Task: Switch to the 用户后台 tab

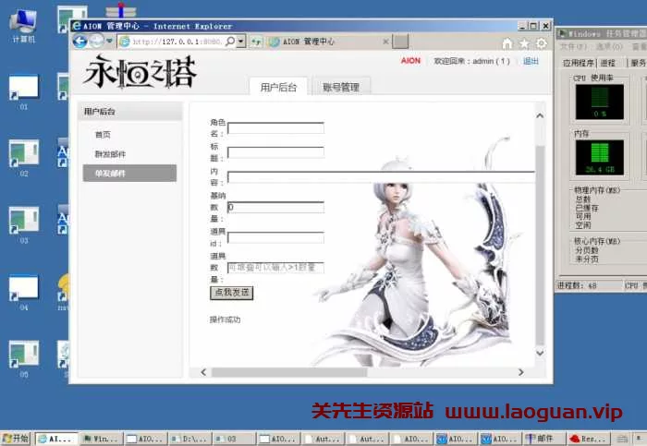Action: click(x=278, y=87)
